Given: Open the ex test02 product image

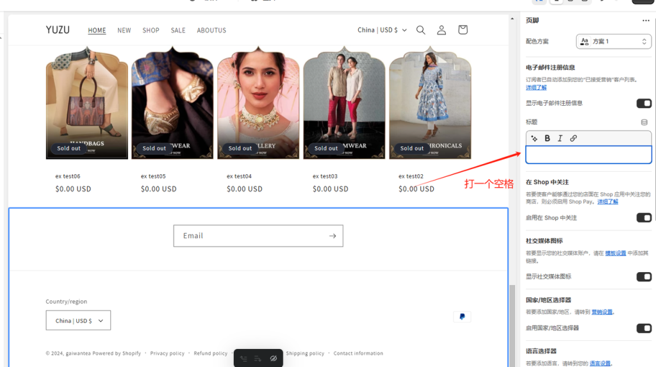Looking at the screenshot, I should [430, 102].
